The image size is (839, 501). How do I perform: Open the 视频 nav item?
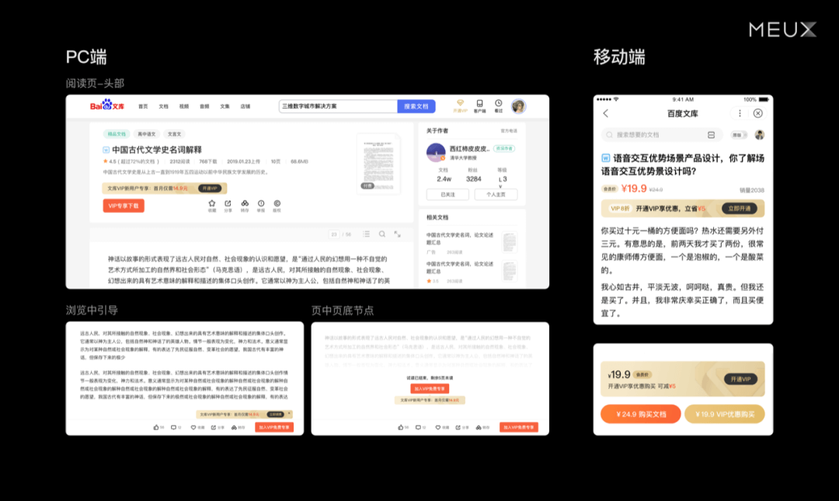pos(183,106)
